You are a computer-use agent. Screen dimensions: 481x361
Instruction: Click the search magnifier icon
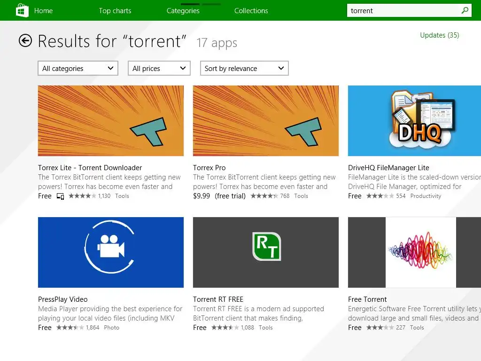(x=465, y=10)
